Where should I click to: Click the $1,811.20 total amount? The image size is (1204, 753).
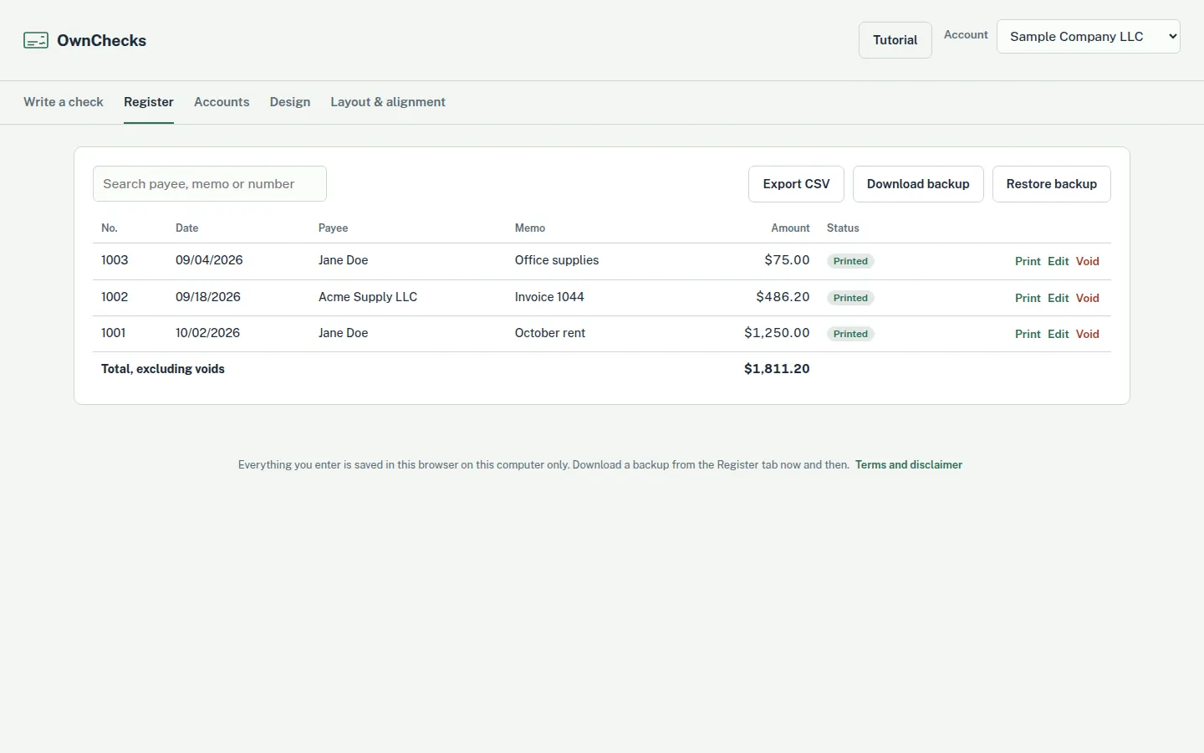(777, 369)
